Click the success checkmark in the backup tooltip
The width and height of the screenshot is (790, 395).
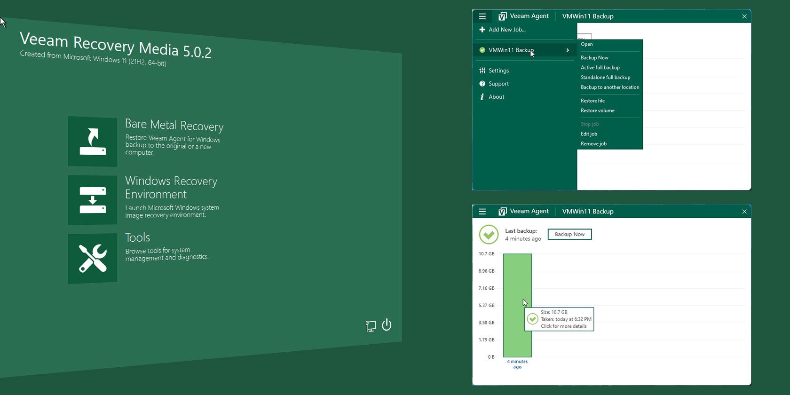532,319
